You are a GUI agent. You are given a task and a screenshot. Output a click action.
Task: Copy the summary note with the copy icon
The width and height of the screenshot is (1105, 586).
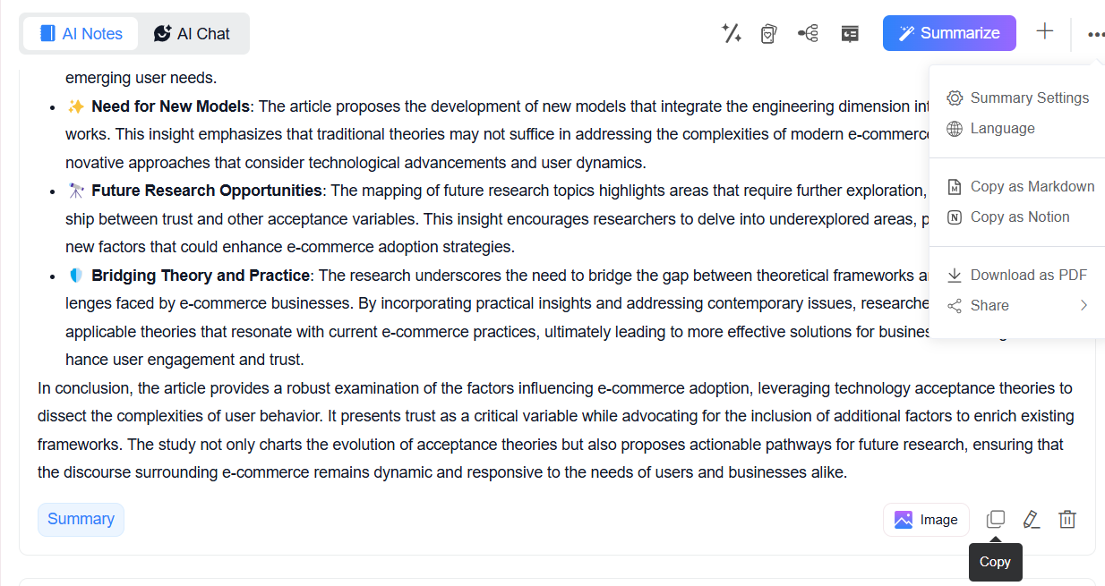tap(995, 519)
